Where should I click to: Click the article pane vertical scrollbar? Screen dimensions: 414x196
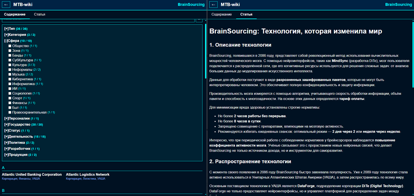point(413,55)
